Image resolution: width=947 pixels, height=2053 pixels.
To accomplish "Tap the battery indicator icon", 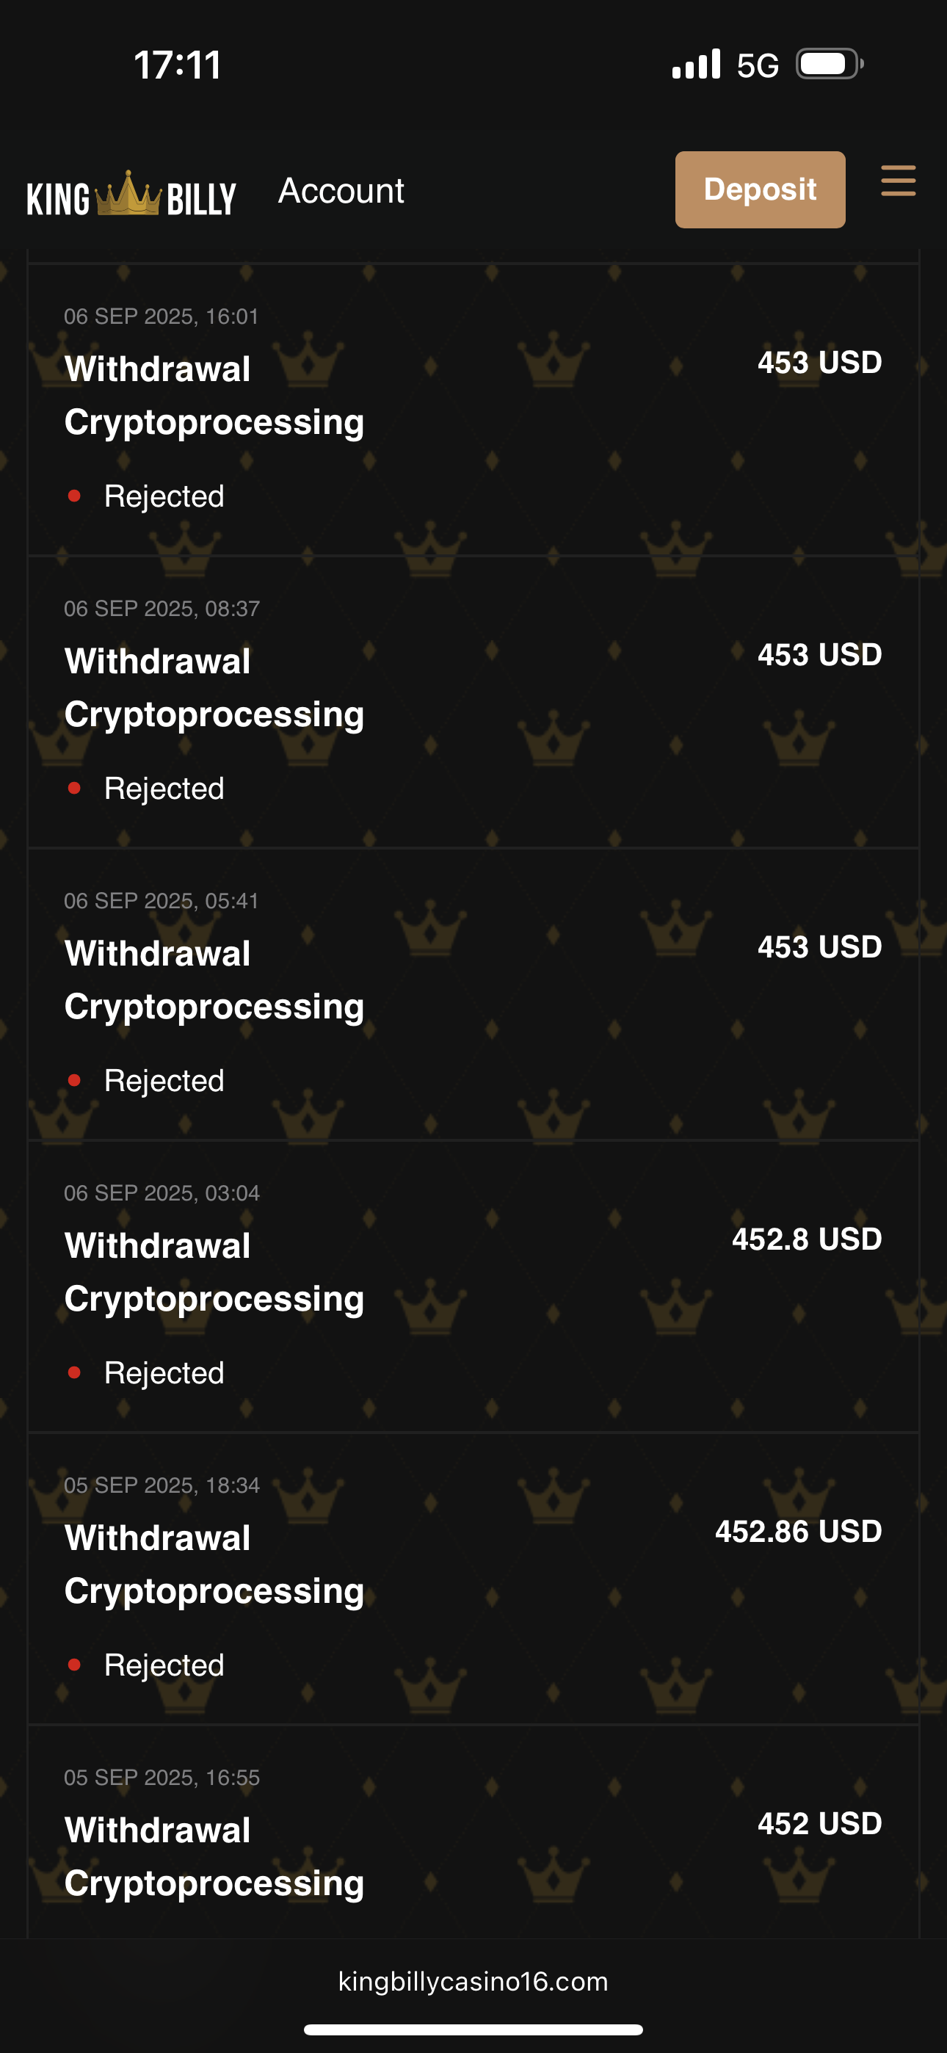I will coord(828,65).
